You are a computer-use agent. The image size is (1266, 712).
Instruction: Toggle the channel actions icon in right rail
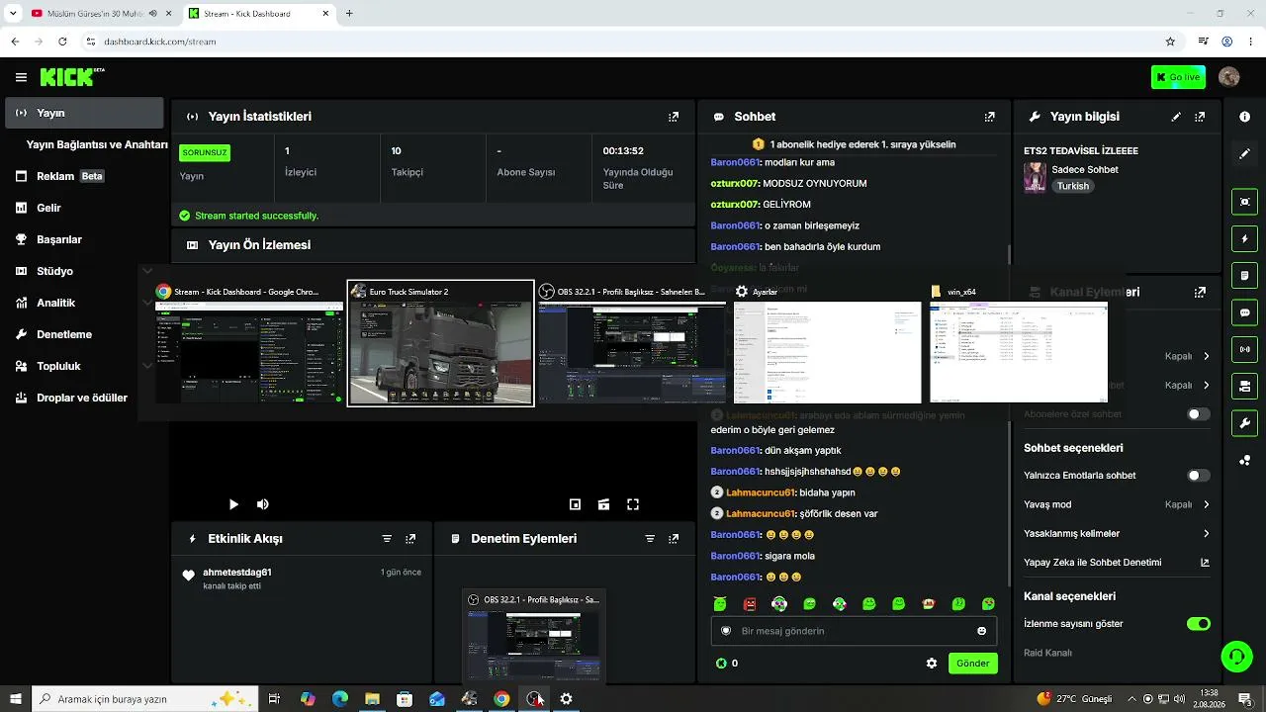(1244, 386)
